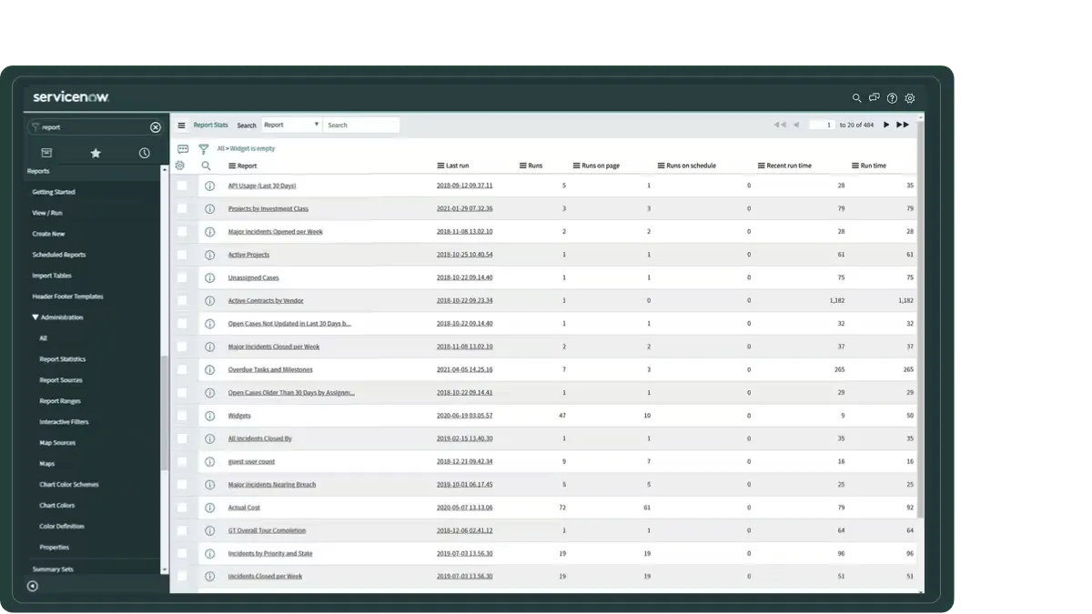Open Runs on schedule column menu

point(662,166)
